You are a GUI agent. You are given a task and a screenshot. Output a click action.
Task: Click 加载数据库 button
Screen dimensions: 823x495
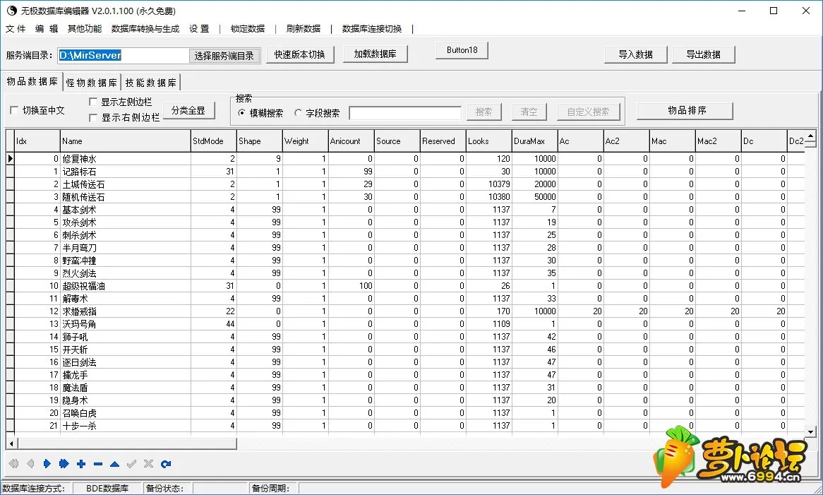376,54
